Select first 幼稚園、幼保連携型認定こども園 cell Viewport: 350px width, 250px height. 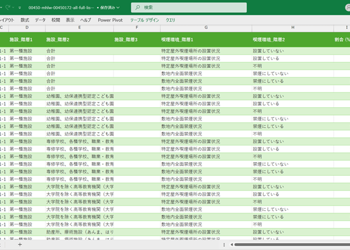[80, 96]
